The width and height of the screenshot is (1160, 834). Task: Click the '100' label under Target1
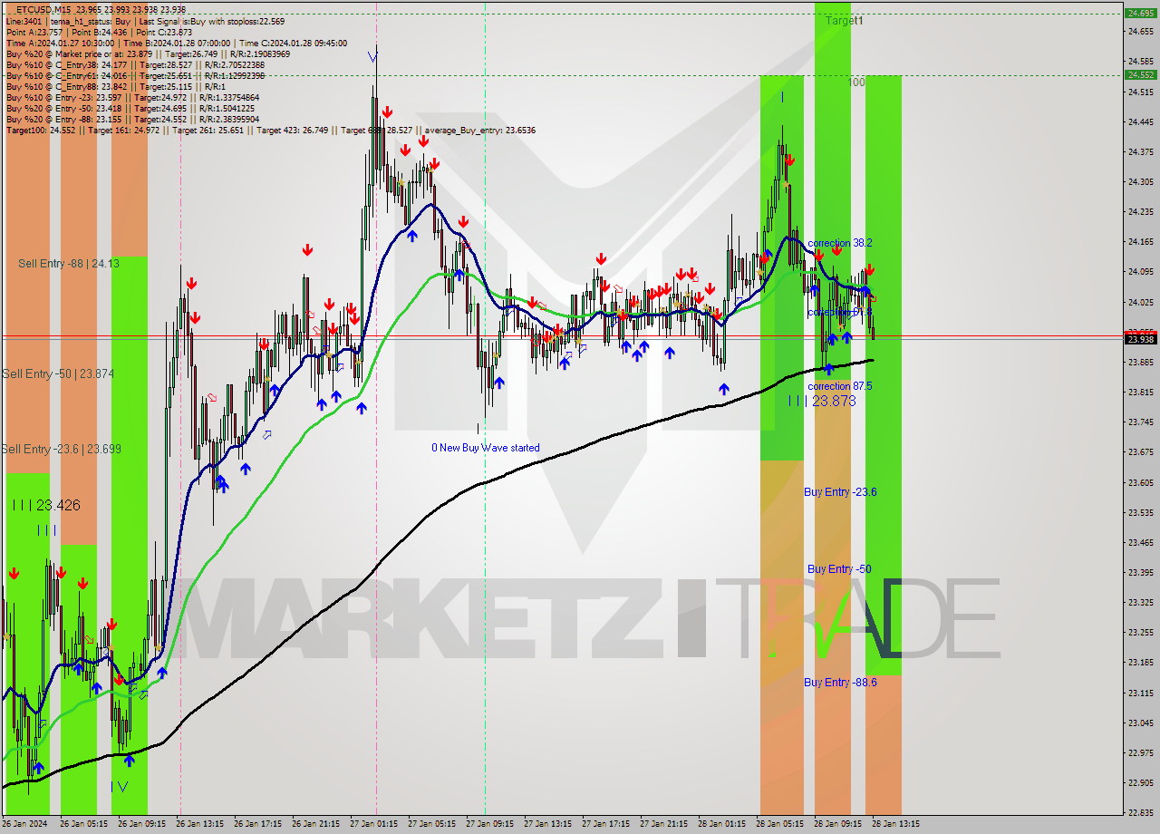[856, 82]
